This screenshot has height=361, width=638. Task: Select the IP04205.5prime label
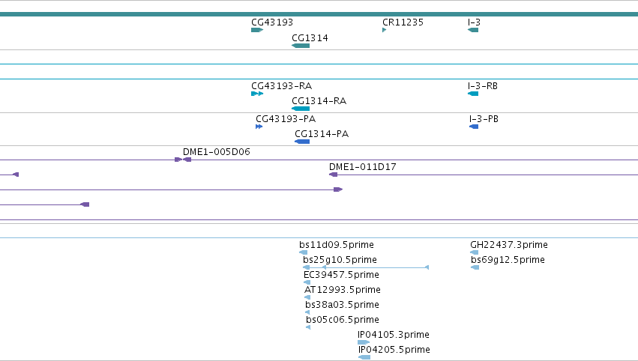(394, 350)
